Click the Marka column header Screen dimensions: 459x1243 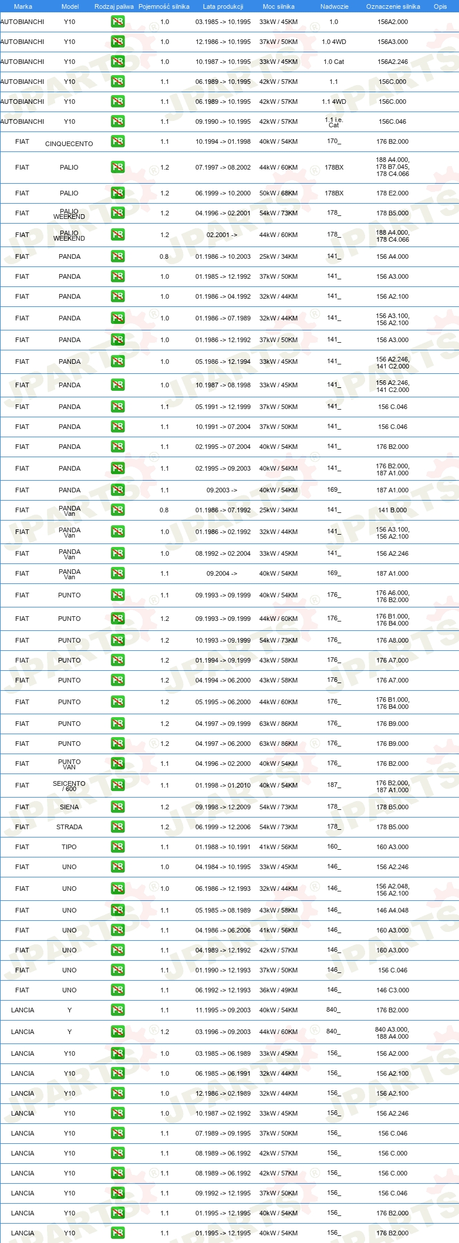(x=23, y=6)
